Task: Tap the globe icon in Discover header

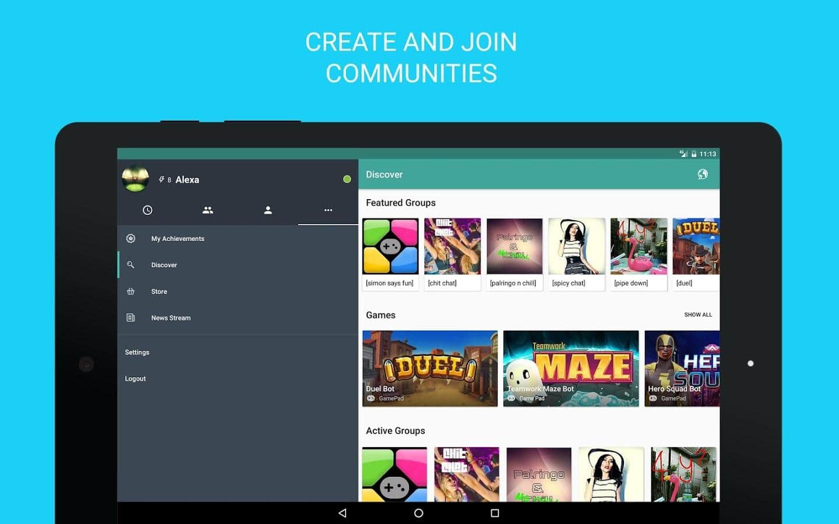Action: (703, 174)
